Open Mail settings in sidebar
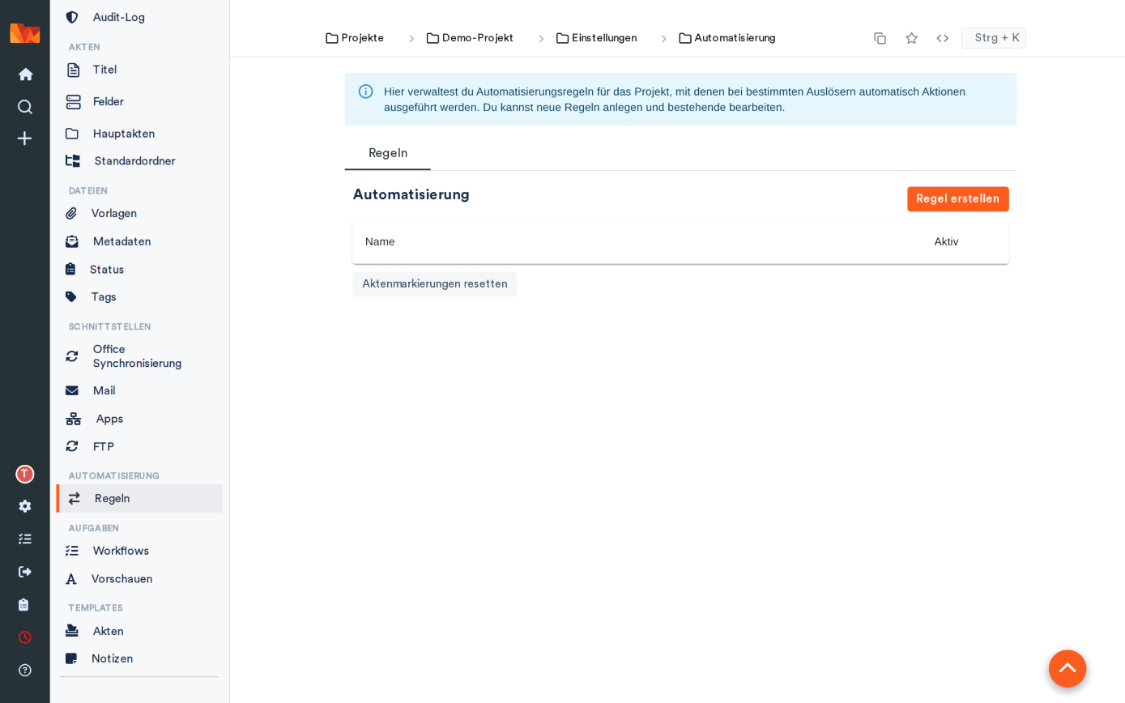 click(139, 391)
